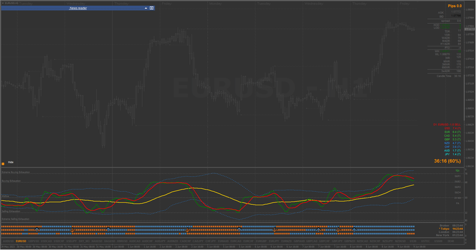Click the ASK price value
Viewport: 476px width, 250px height.
(456, 12)
